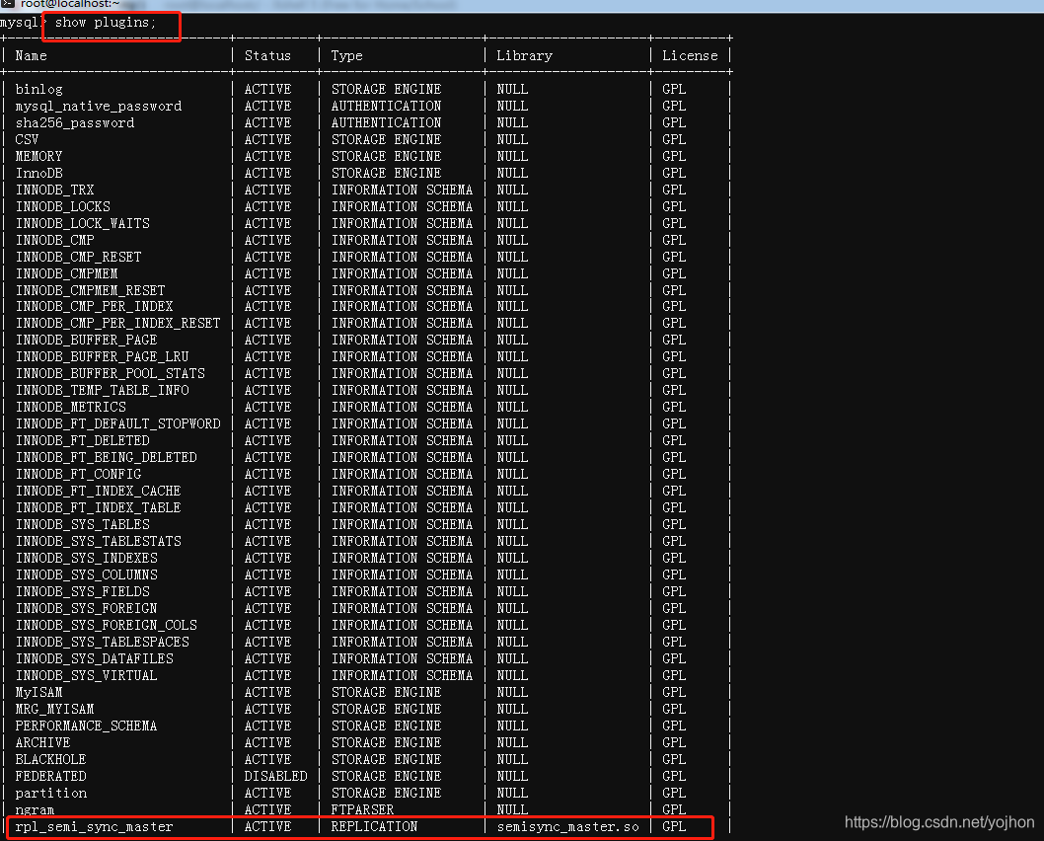1044x841 pixels.
Task: Open the blog.csdn.net/yojhon watermark link
Action: 938,820
